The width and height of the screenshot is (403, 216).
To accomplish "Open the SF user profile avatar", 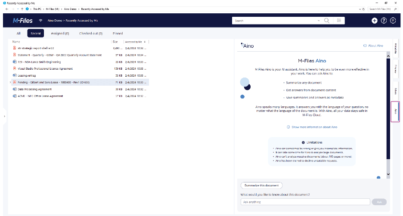I will point(393,20).
